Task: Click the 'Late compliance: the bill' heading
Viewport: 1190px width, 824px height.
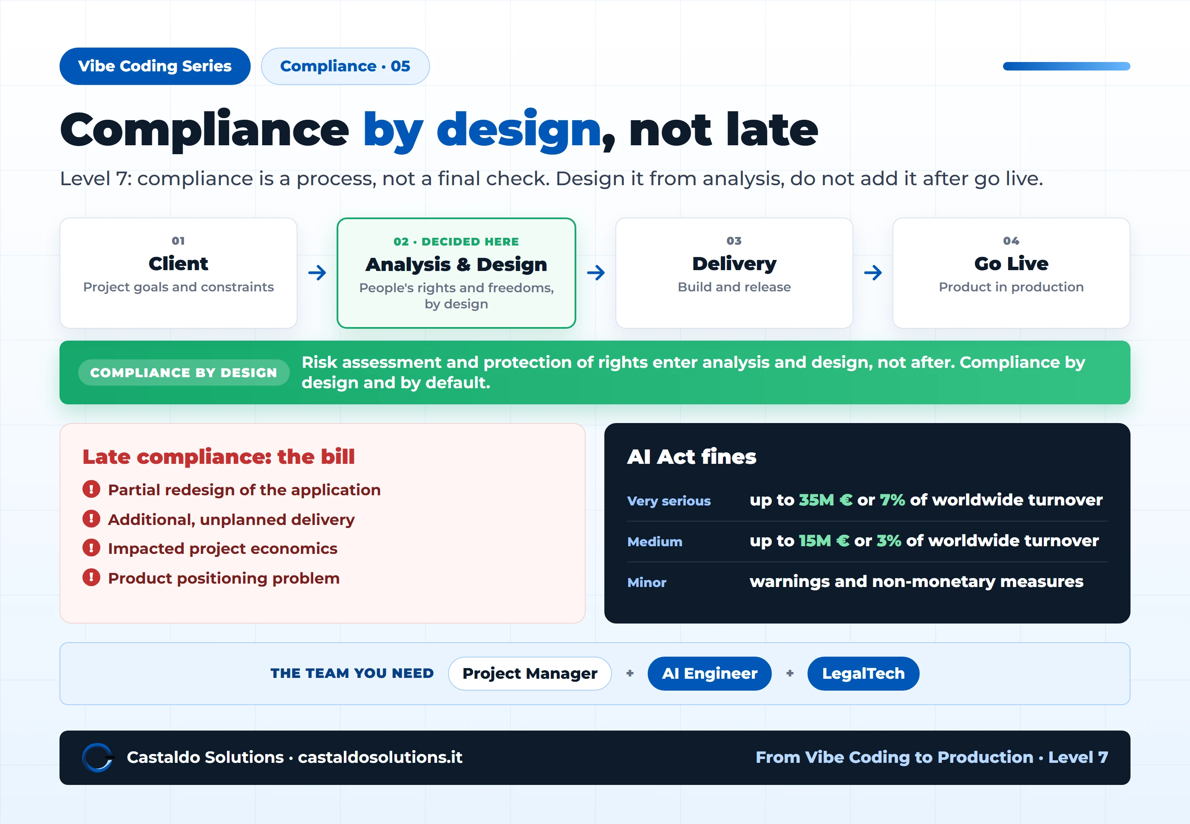Action: (x=218, y=457)
